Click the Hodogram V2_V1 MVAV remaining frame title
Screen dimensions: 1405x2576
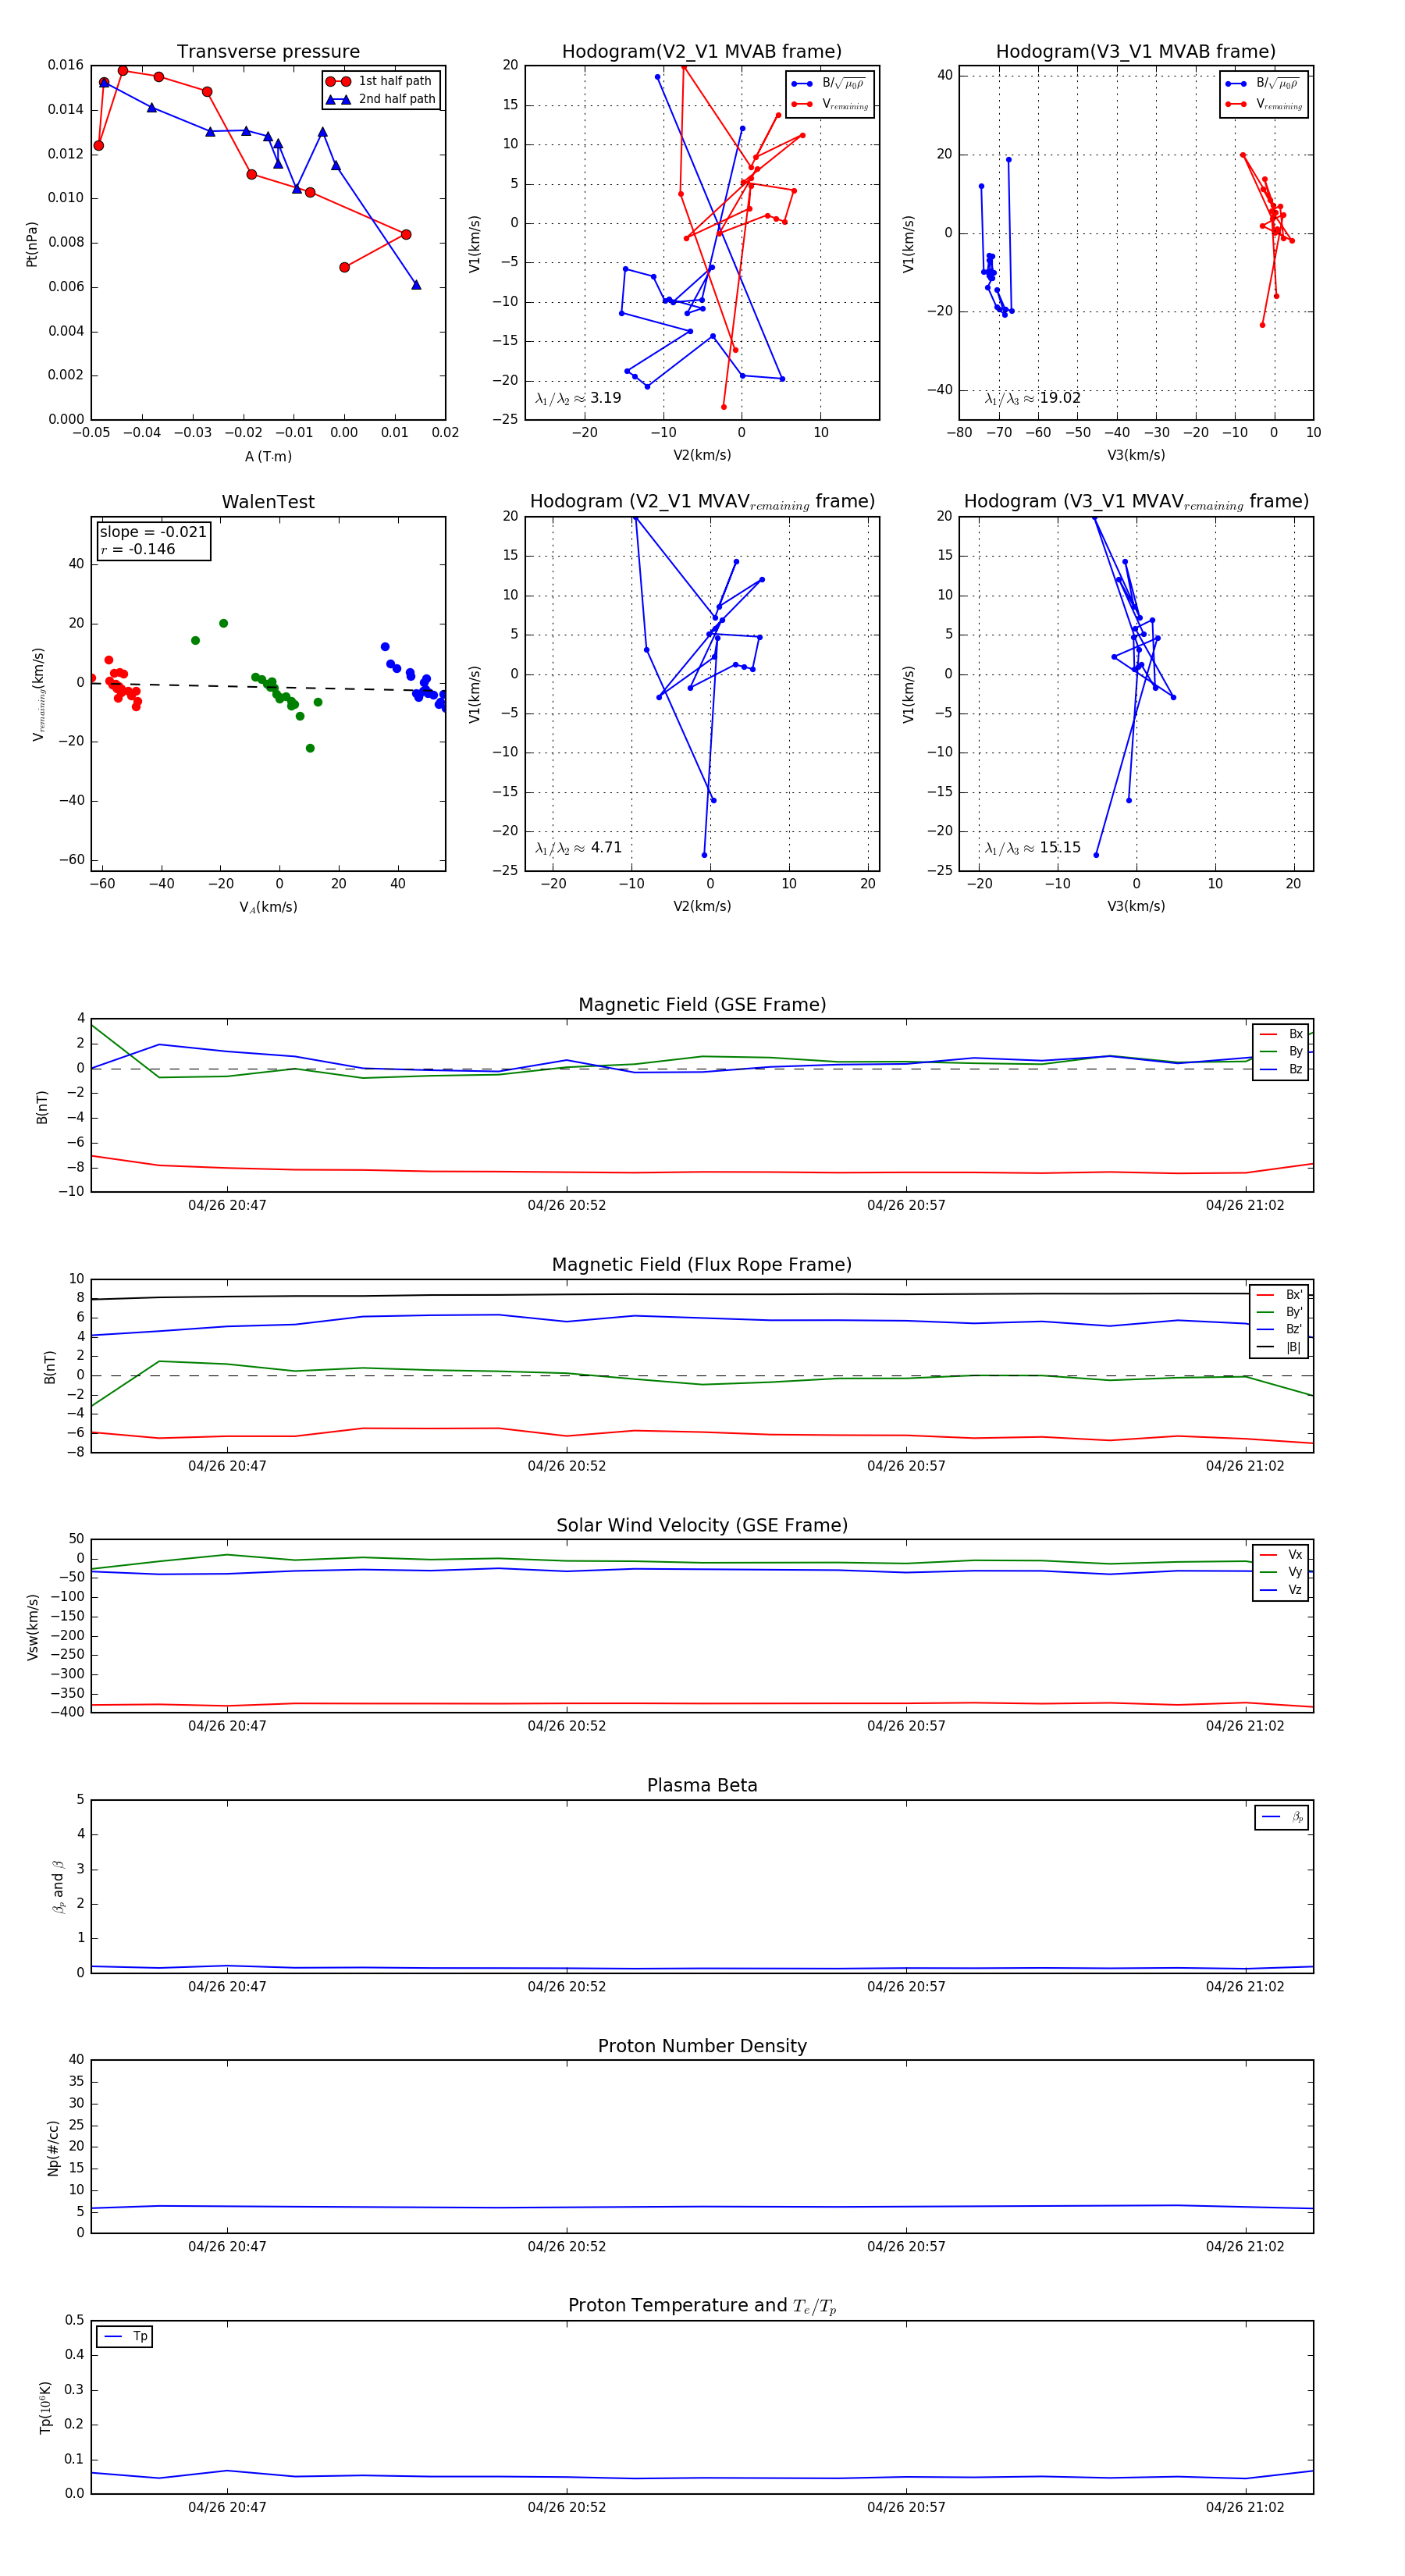pyautogui.click(x=702, y=502)
